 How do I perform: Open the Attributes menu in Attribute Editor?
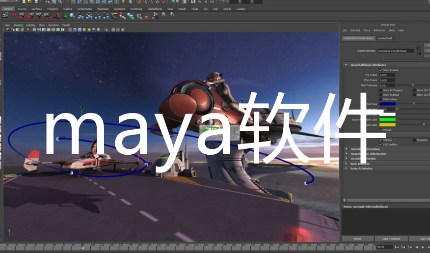pos(379,30)
